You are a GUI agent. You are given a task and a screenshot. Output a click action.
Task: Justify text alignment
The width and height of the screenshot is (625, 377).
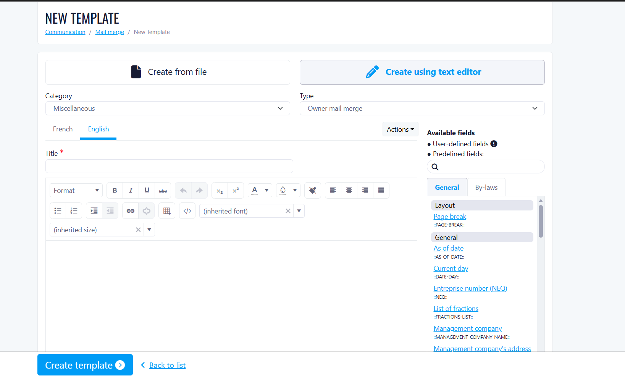381,190
